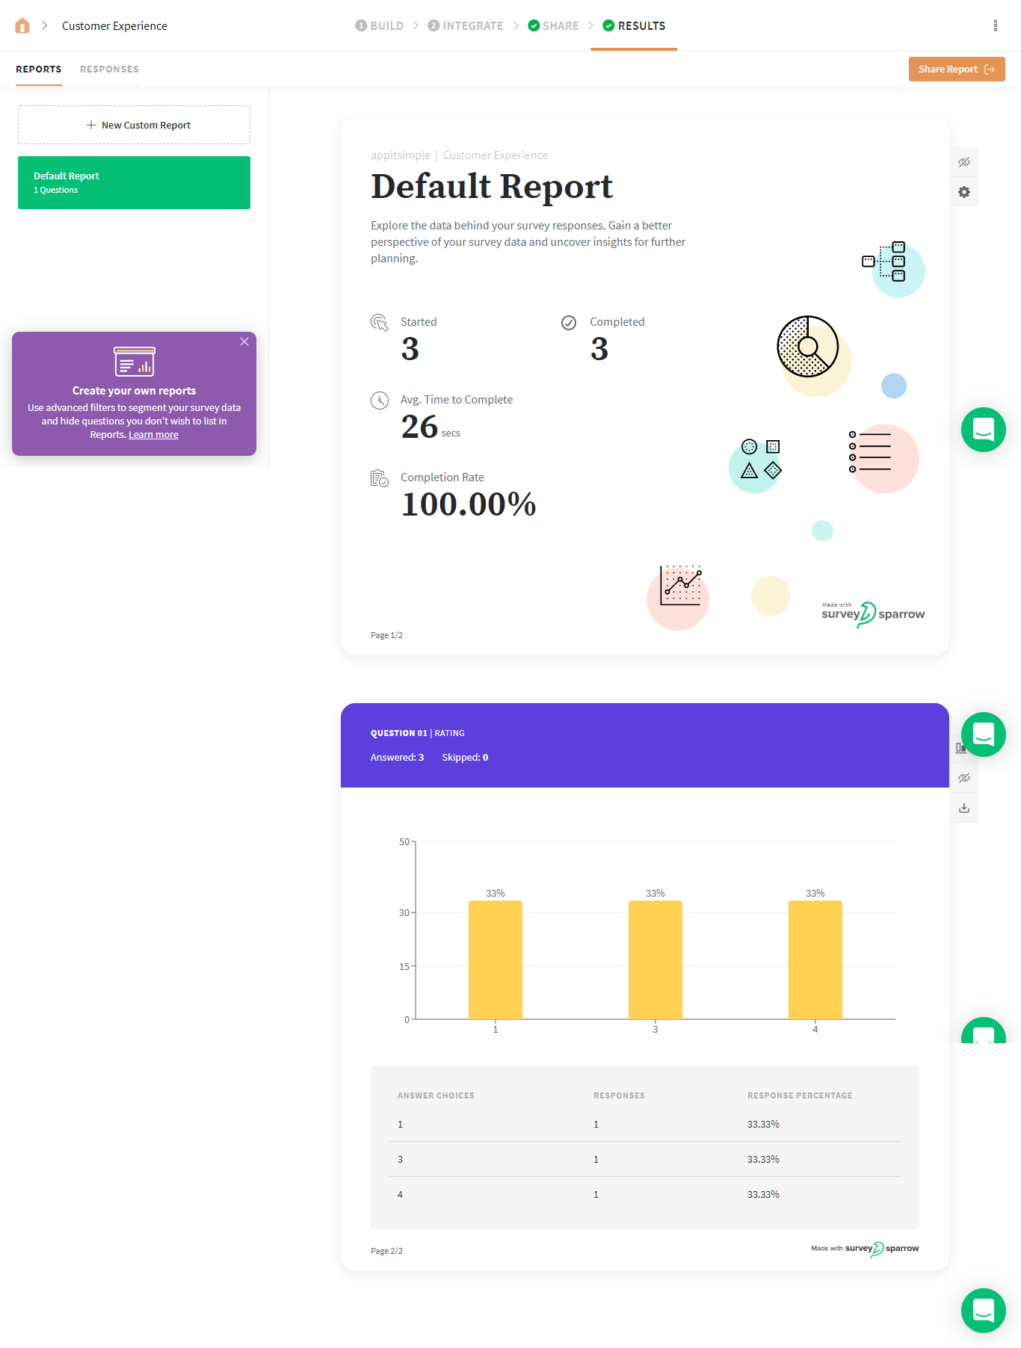Viewport: 1021px width, 1348px height.
Task: Toggle visibility of the Default Report cover page
Action: (x=964, y=162)
